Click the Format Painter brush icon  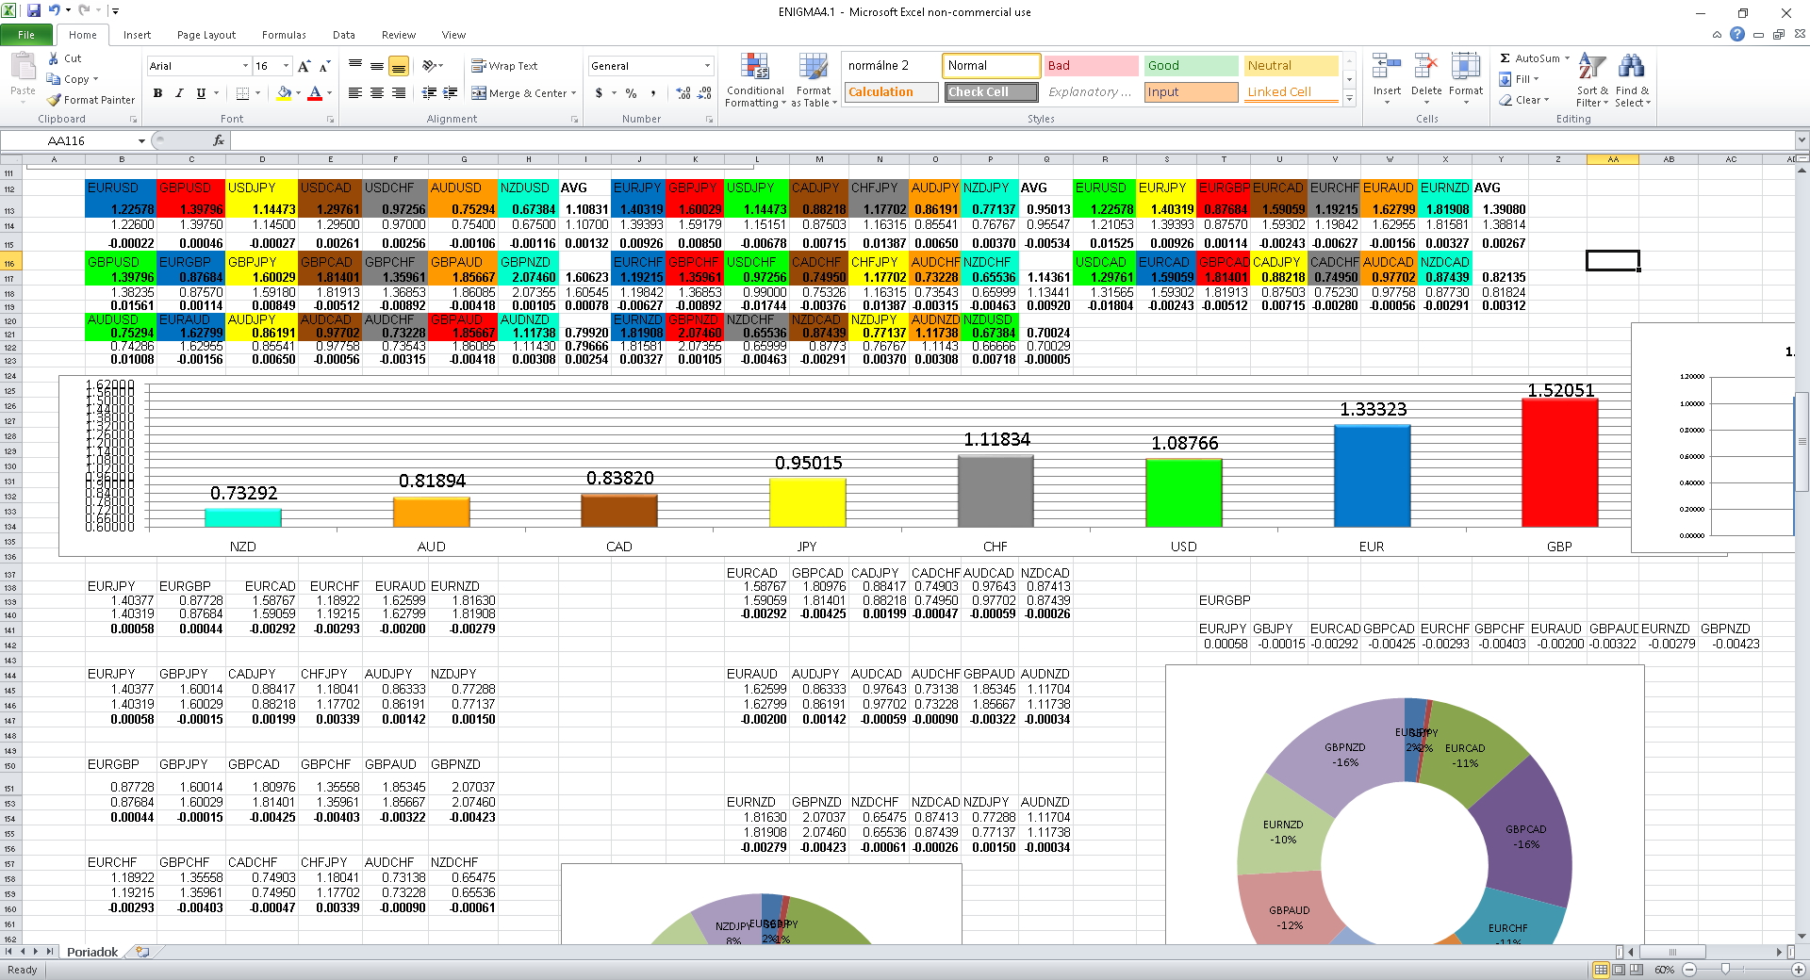pyautogui.click(x=55, y=100)
